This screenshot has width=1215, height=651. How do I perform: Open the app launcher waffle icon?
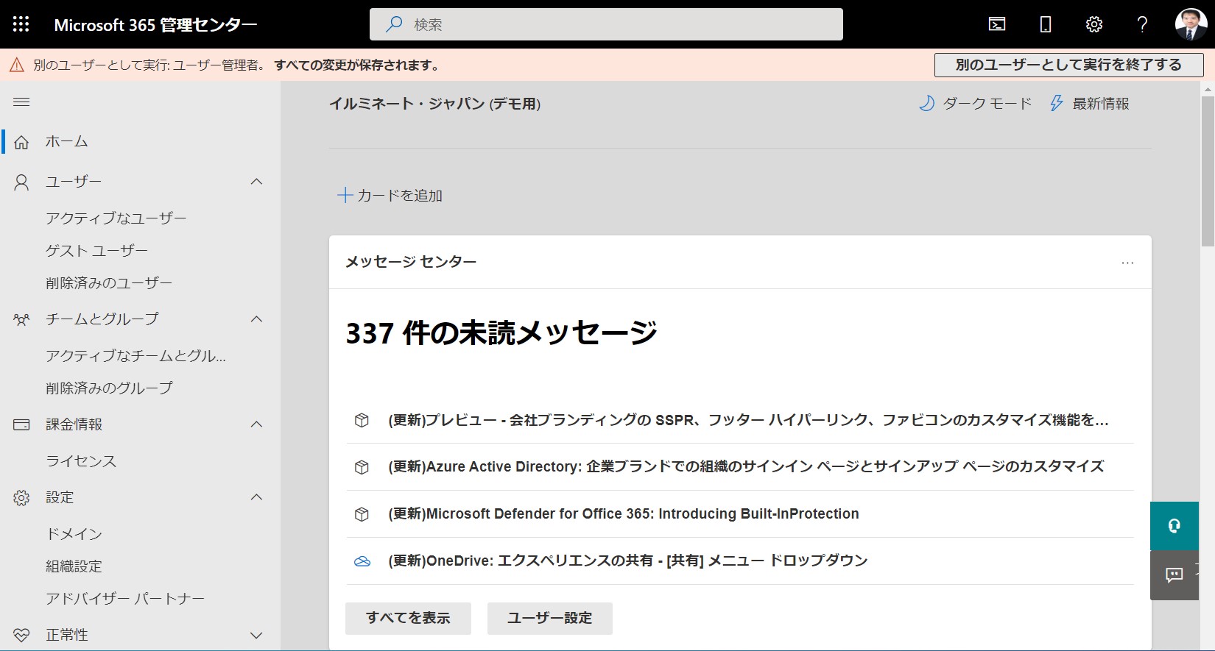click(x=21, y=24)
